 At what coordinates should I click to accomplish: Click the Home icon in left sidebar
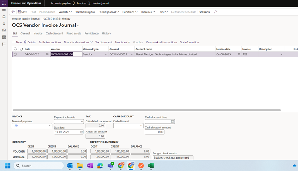(4, 17)
